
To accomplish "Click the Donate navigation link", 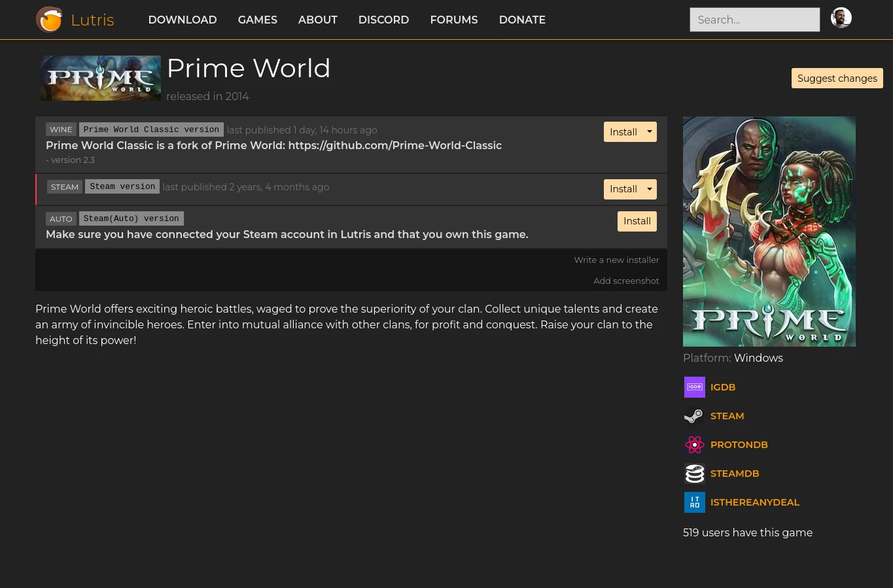I will click(x=522, y=20).
